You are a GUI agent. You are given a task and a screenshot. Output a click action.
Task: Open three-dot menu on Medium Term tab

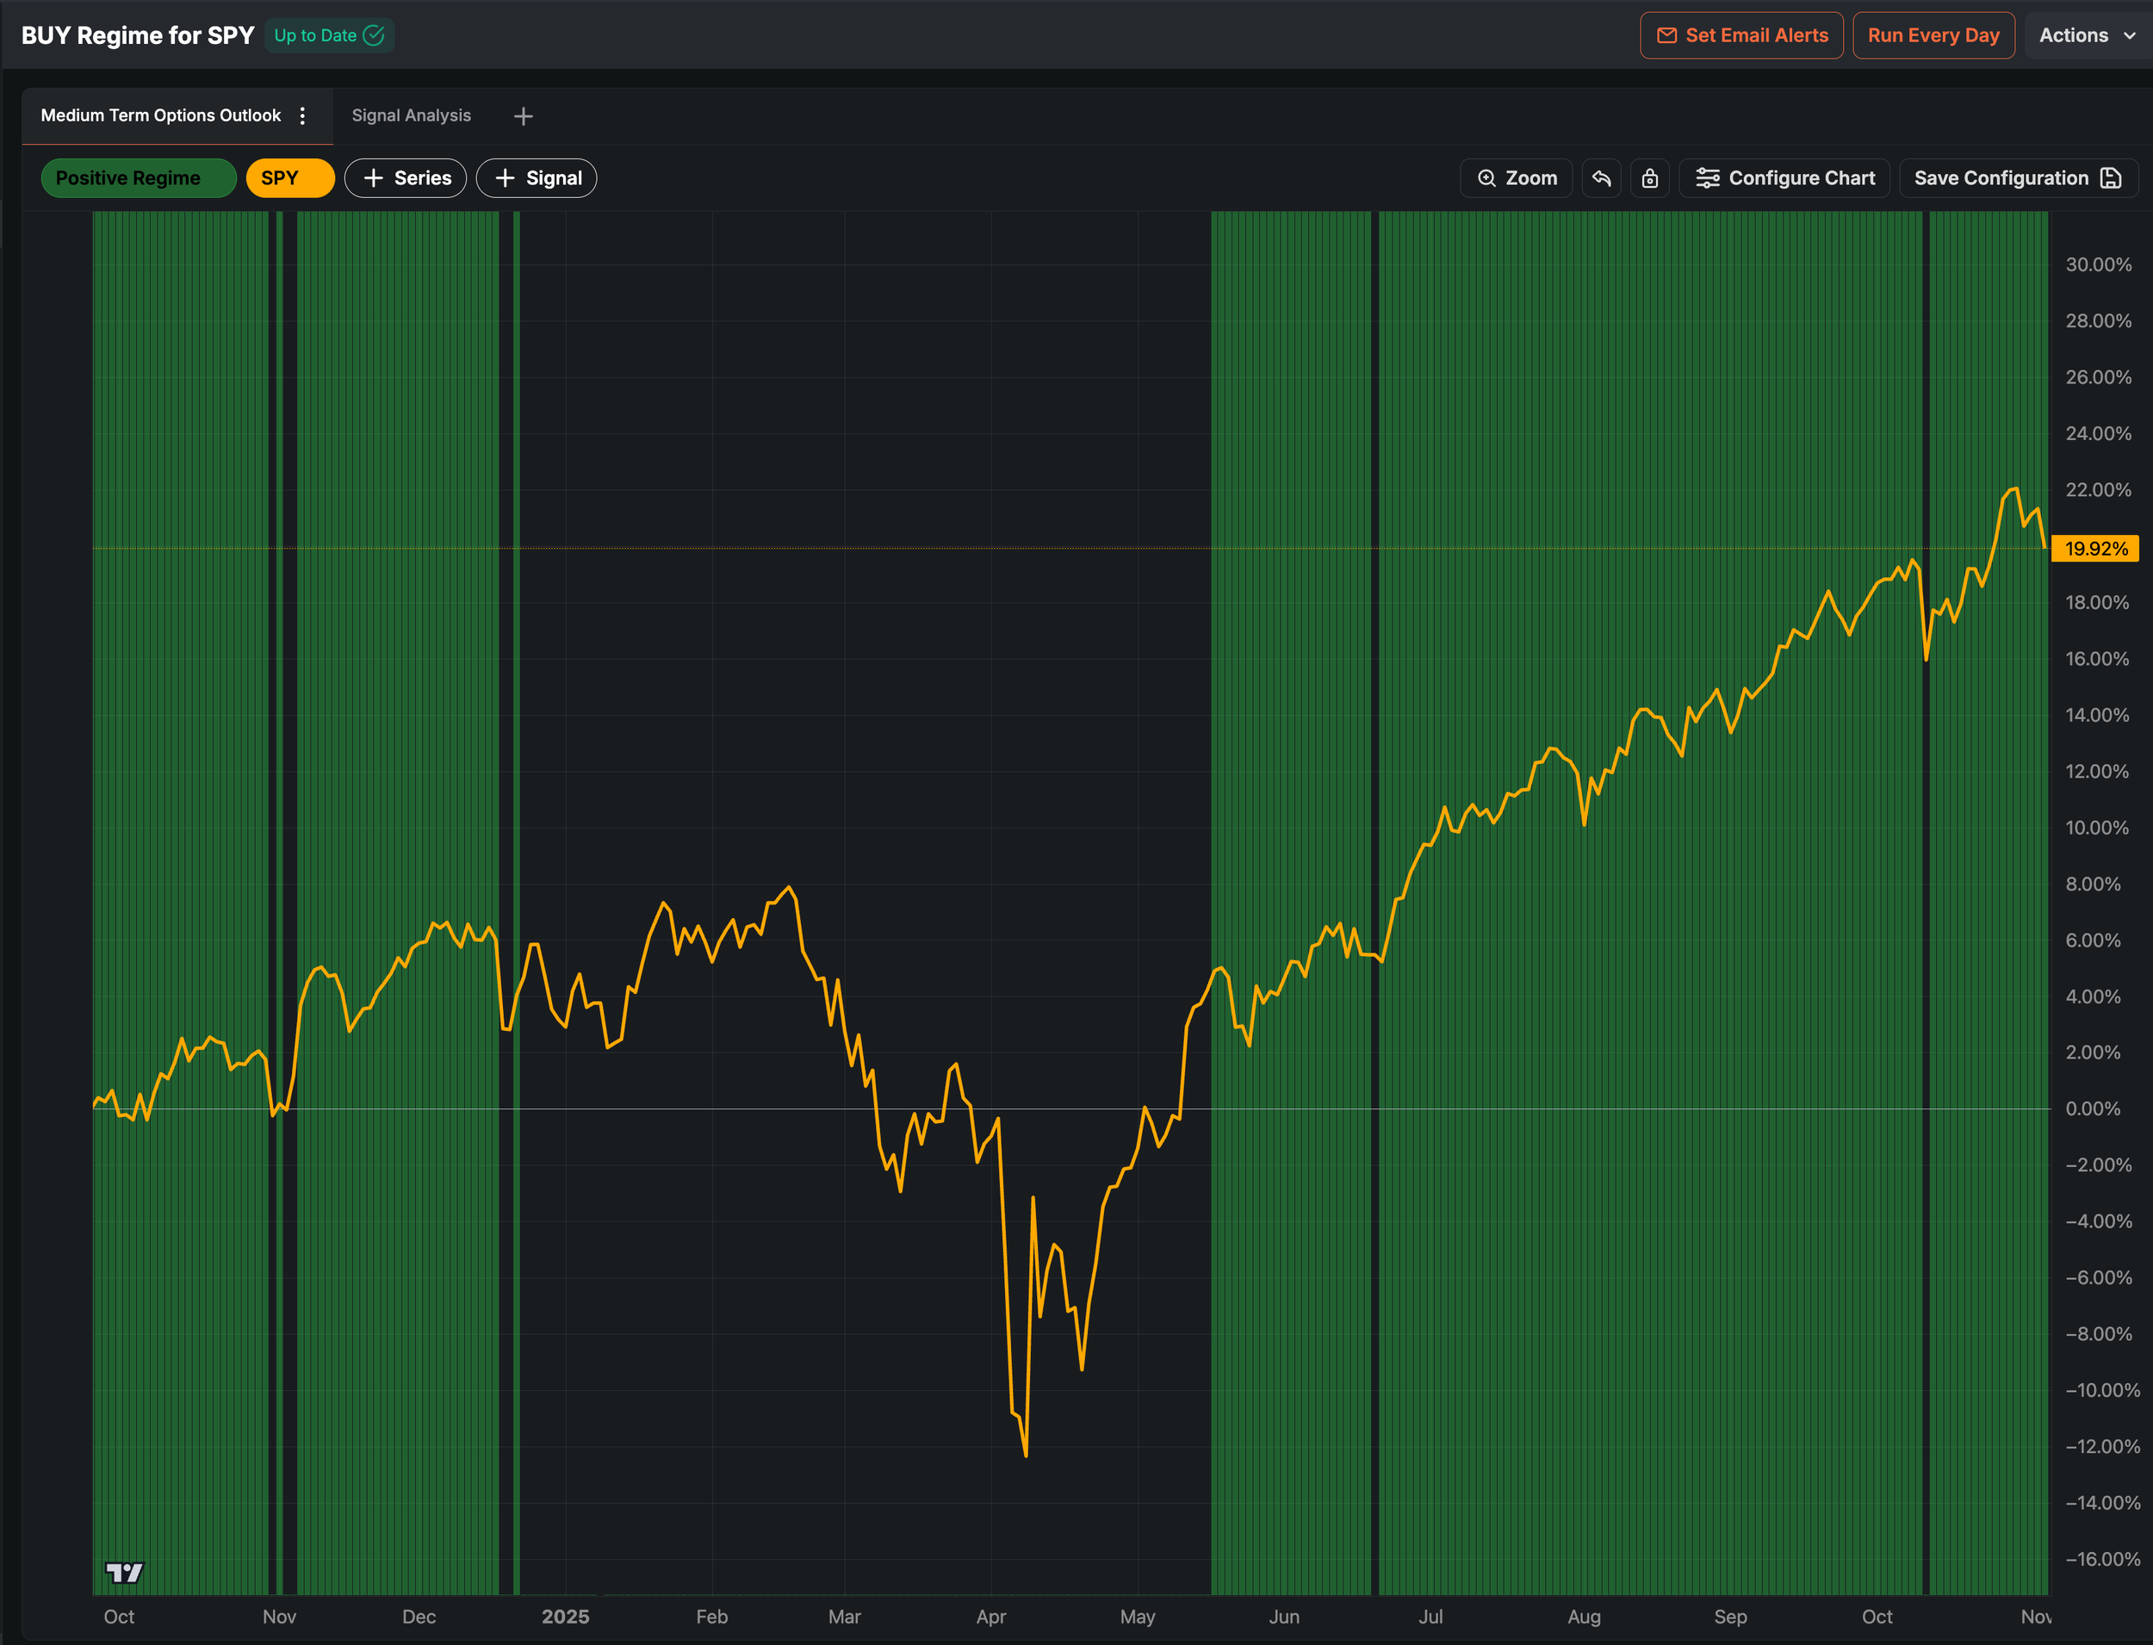(x=302, y=115)
